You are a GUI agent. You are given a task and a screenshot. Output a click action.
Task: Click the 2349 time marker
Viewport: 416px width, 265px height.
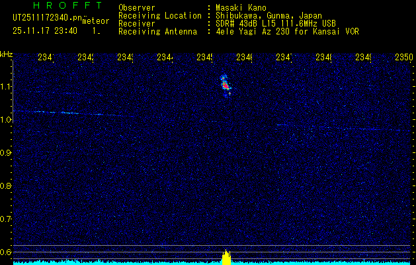pyautogui.click(x=364, y=58)
